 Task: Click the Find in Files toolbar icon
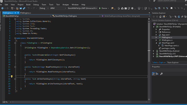click(112, 8)
